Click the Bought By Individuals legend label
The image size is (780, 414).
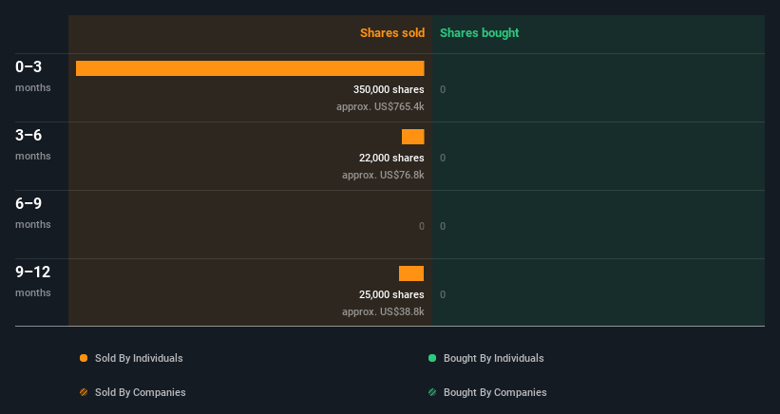493,358
